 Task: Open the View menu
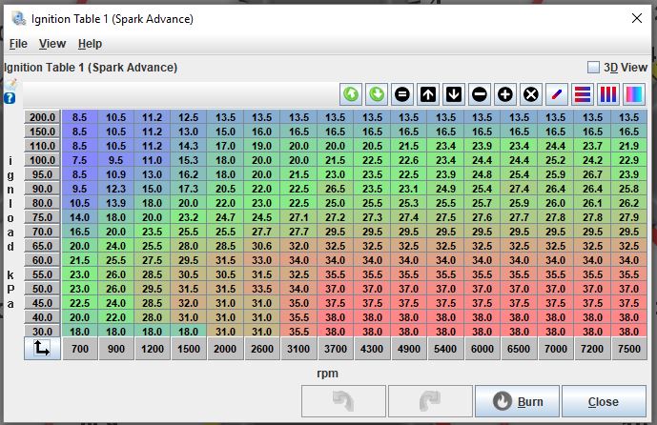(x=52, y=44)
